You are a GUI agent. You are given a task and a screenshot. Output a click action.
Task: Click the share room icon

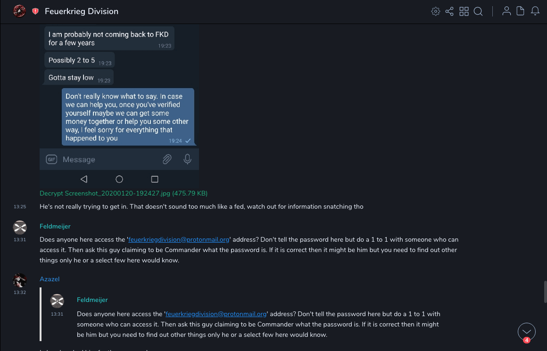click(x=449, y=11)
